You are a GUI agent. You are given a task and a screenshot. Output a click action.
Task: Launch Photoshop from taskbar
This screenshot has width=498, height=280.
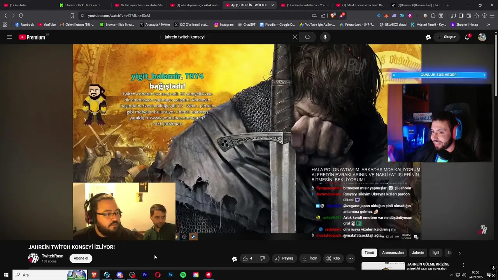click(170, 275)
